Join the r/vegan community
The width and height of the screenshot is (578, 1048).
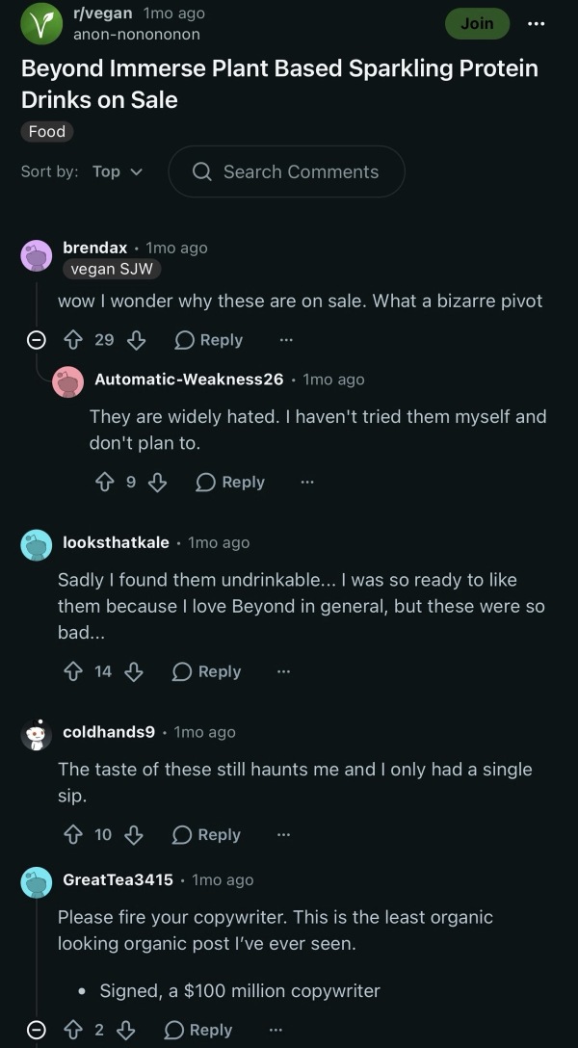pos(477,23)
